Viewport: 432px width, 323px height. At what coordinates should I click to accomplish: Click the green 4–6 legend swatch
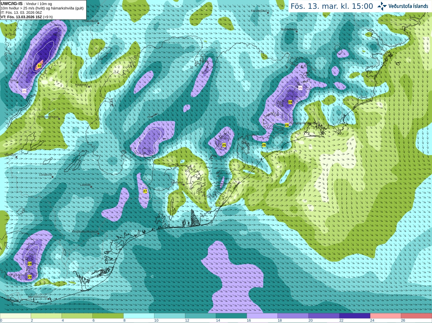click(77, 316)
